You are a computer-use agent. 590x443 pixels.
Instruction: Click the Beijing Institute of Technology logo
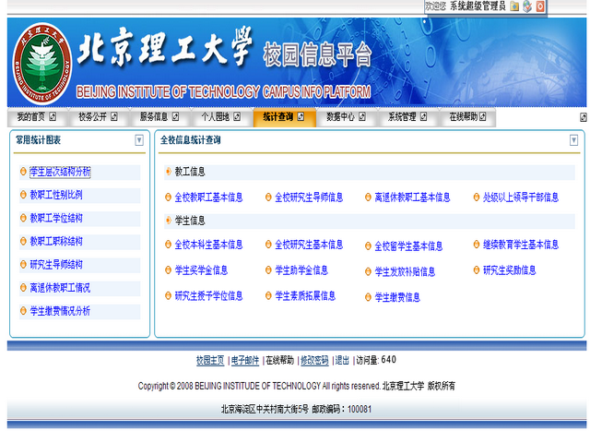(41, 65)
